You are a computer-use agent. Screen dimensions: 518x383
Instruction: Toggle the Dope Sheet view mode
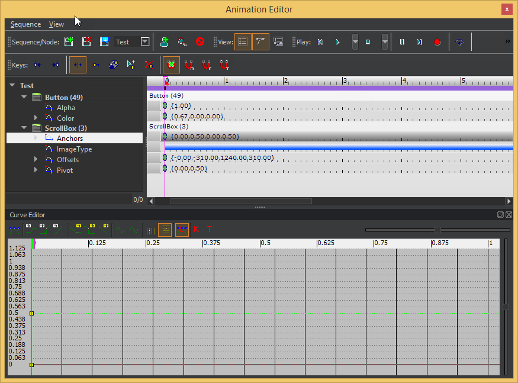(x=243, y=42)
